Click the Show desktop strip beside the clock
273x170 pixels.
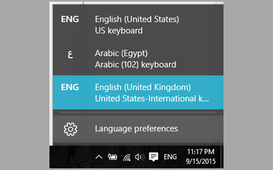(x=222, y=157)
